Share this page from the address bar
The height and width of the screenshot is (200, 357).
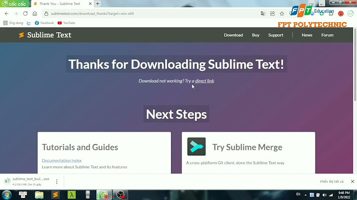[272, 14]
